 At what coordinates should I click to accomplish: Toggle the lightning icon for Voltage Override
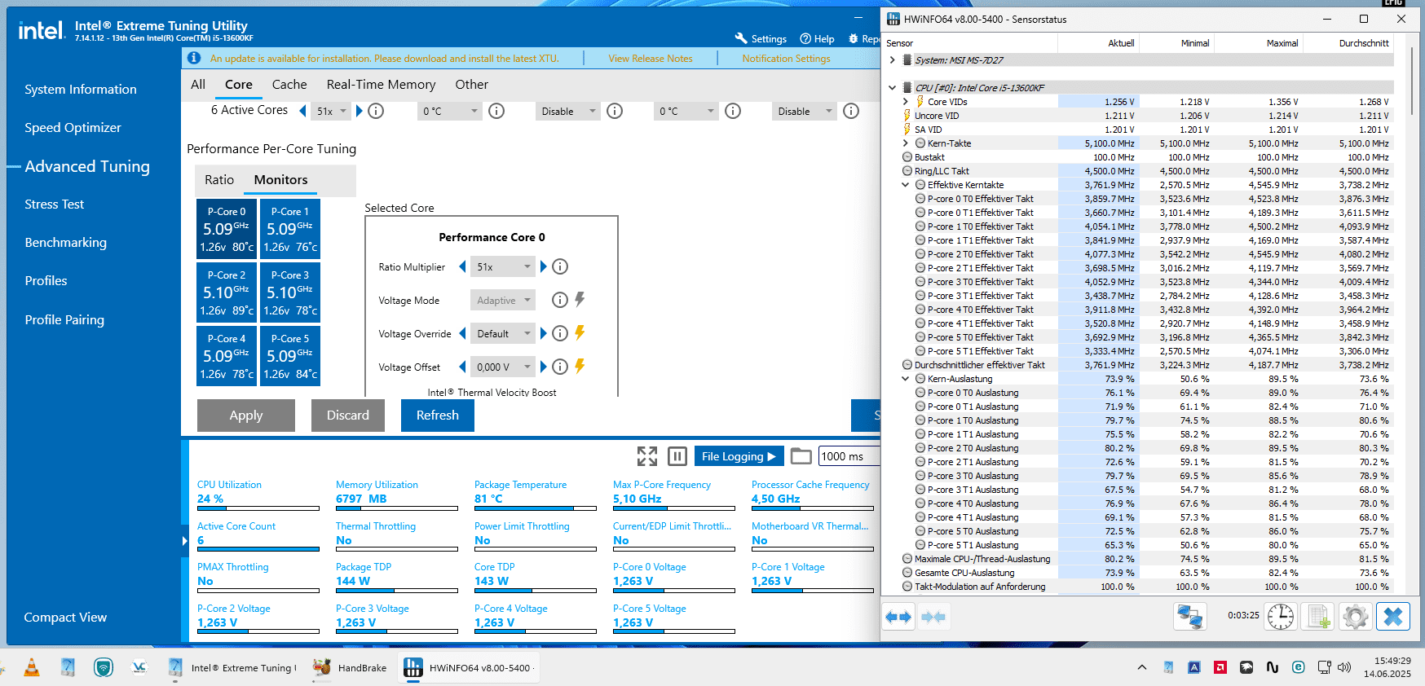coord(580,332)
